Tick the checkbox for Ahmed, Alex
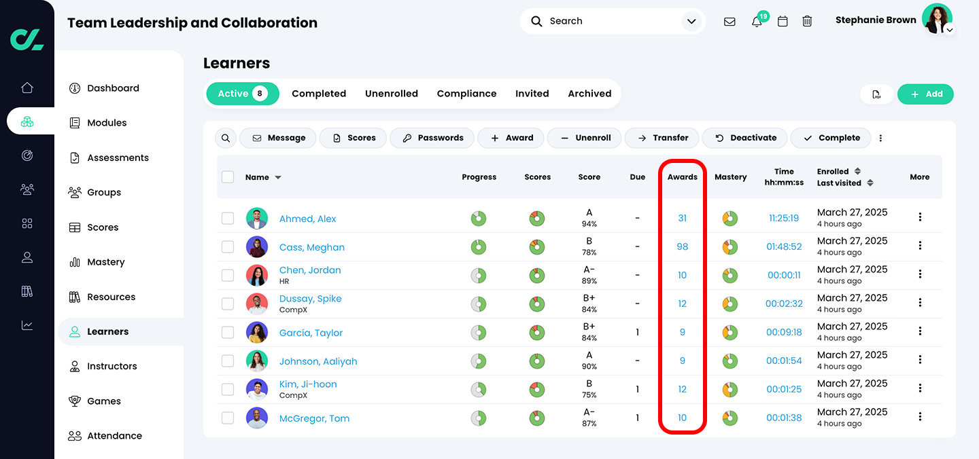 pyautogui.click(x=228, y=219)
